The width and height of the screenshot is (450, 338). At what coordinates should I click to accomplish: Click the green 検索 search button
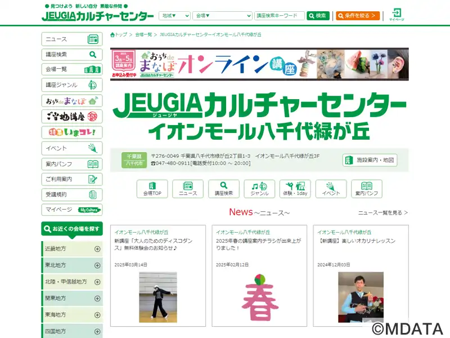coord(318,16)
